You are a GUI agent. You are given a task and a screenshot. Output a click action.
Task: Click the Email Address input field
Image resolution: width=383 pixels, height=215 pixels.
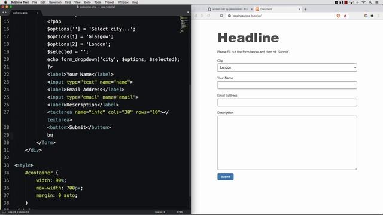[x=287, y=102]
